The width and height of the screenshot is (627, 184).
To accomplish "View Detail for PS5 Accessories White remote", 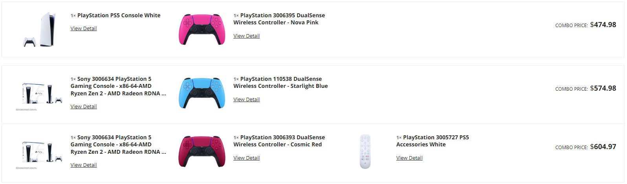I will click(x=409, y=158).
